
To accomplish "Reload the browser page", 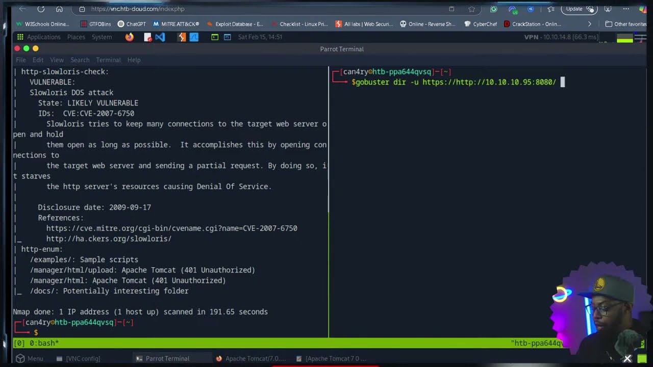I will 41,9.
